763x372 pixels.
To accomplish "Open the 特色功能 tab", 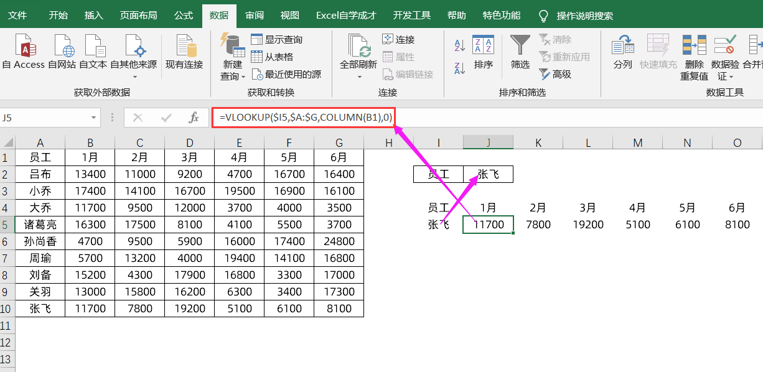I will (502, 15).
